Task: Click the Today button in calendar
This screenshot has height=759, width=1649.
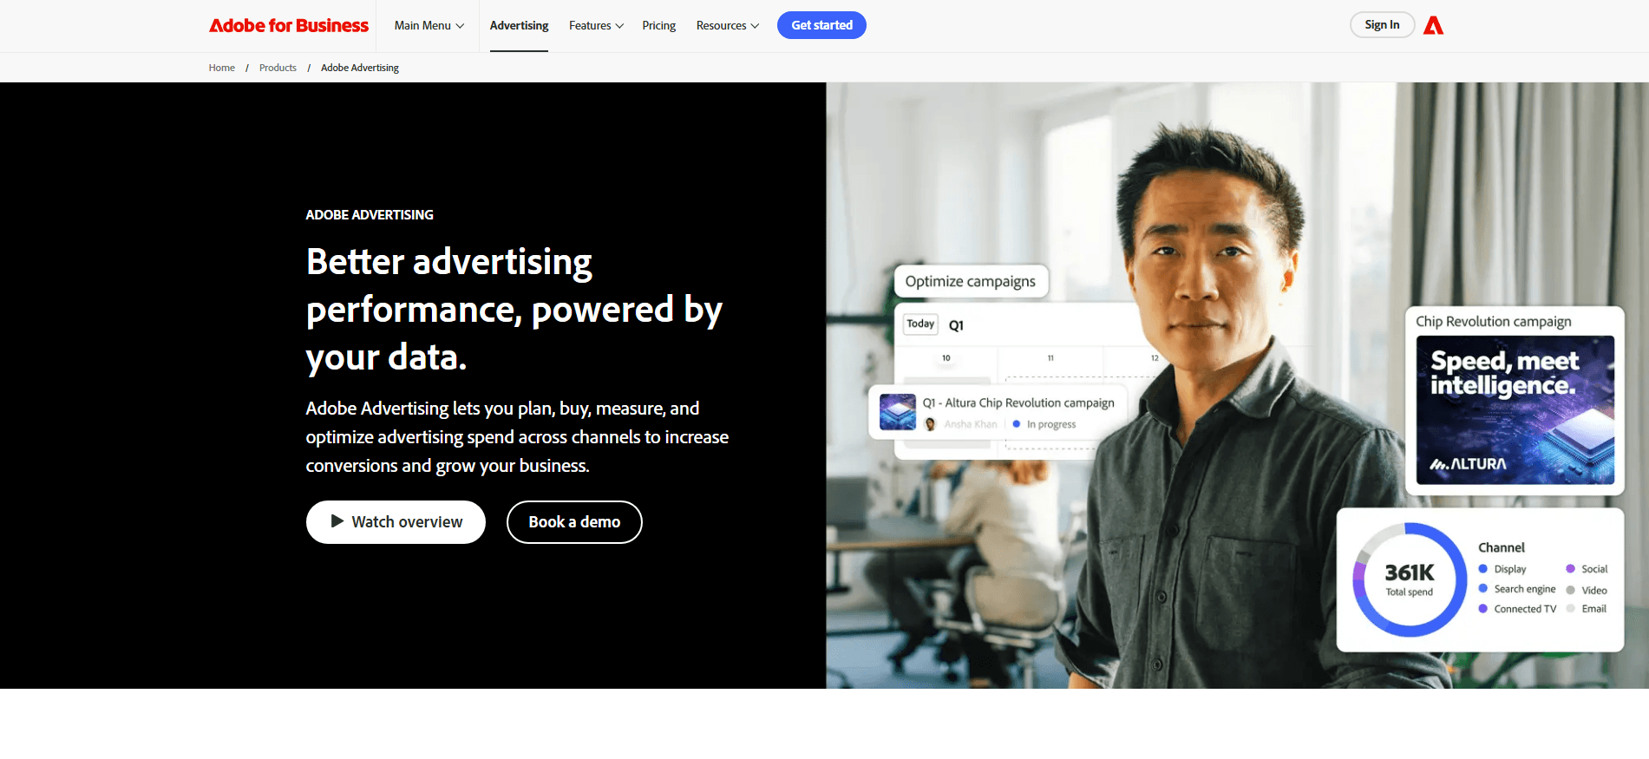Action: click(920, 324)
